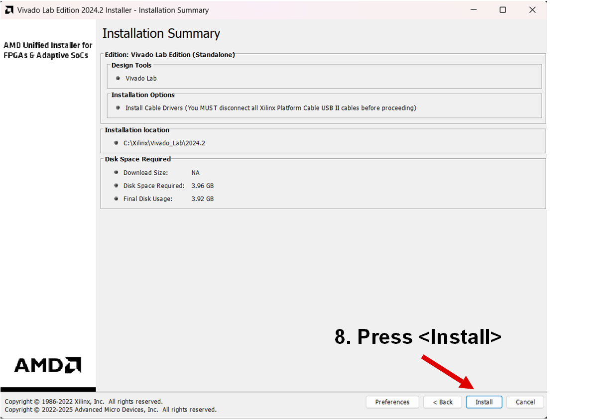This screenshot has height=420, width=610.
Task: Click the bullet beside Disk Space Required
Action: (x=116, y=186)
